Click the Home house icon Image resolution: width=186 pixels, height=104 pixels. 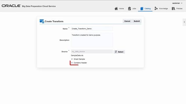pyautogui.click(x=116, y=8)
